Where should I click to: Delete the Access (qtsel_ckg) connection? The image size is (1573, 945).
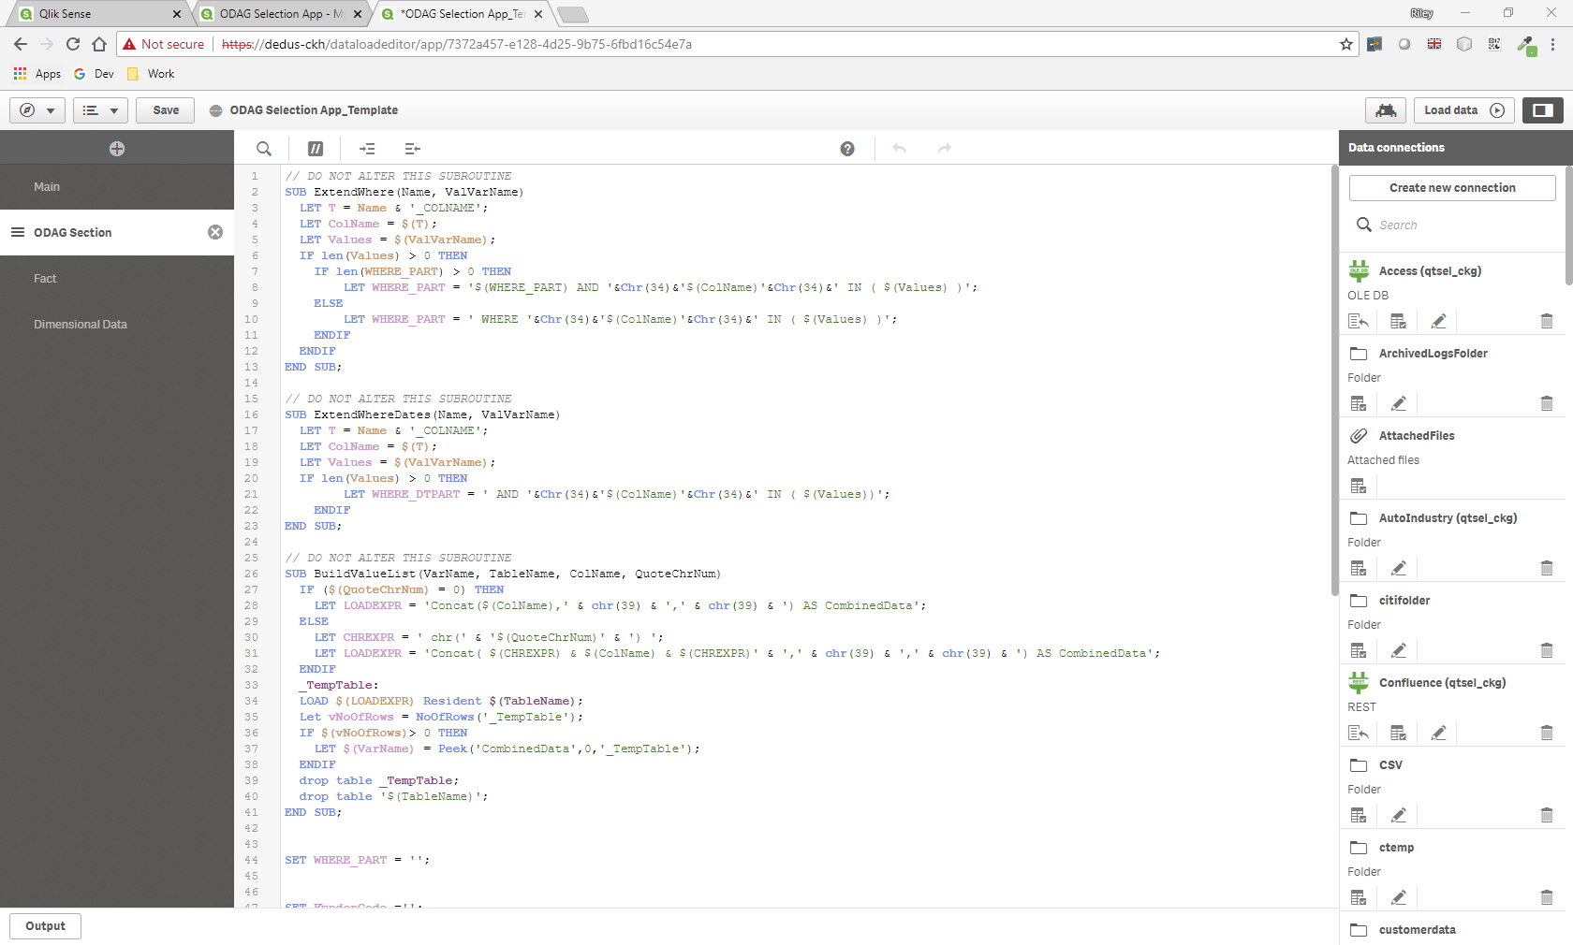(x=1547, y=321)
